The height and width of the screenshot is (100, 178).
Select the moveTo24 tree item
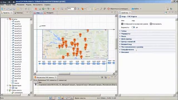tap(18, 62)
